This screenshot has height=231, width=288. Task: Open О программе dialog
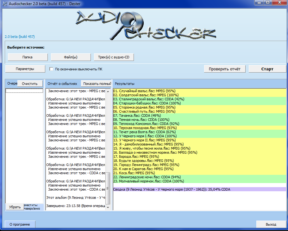click(x=20, y=224)
